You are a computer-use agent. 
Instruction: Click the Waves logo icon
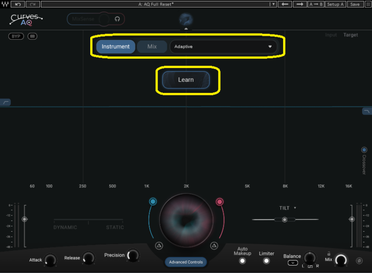coord(5,4)
